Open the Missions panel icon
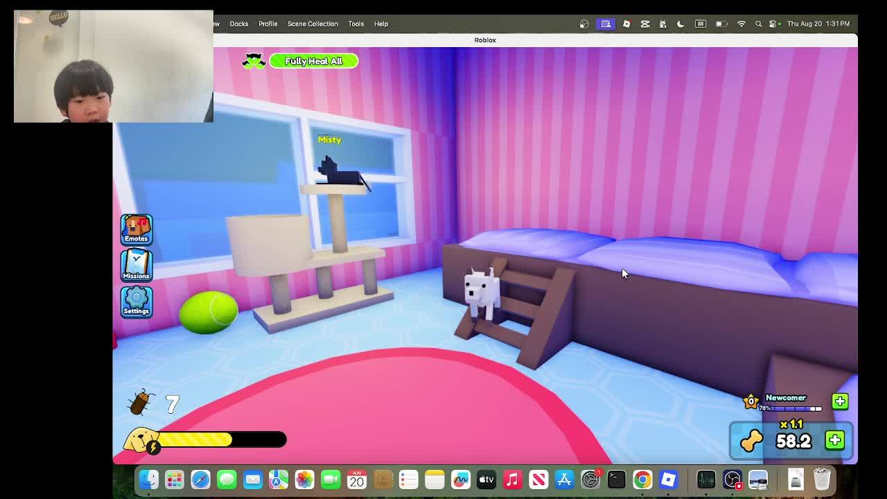The height and width of the screenshot is (499, 887). coord(137,265)
